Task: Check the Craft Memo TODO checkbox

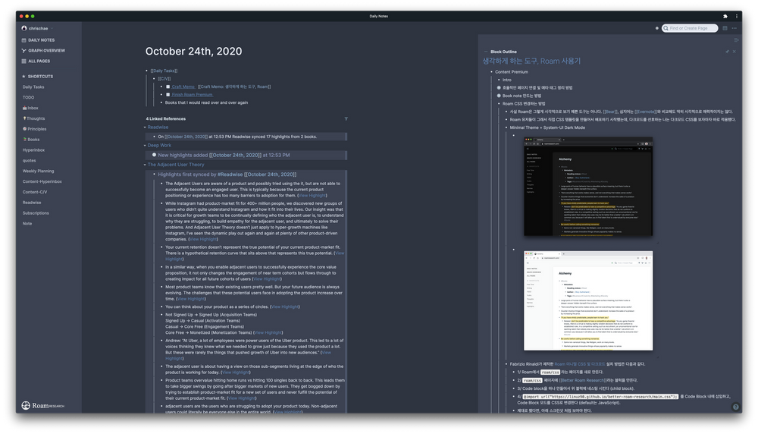Action: [x=168, y=86]
